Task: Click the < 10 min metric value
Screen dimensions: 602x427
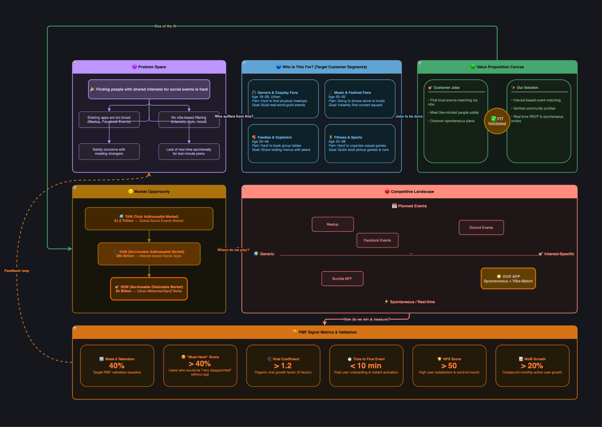Action: [366, 366]
